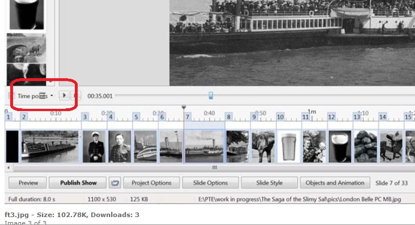Select timeline point 8

coord(228,117)
